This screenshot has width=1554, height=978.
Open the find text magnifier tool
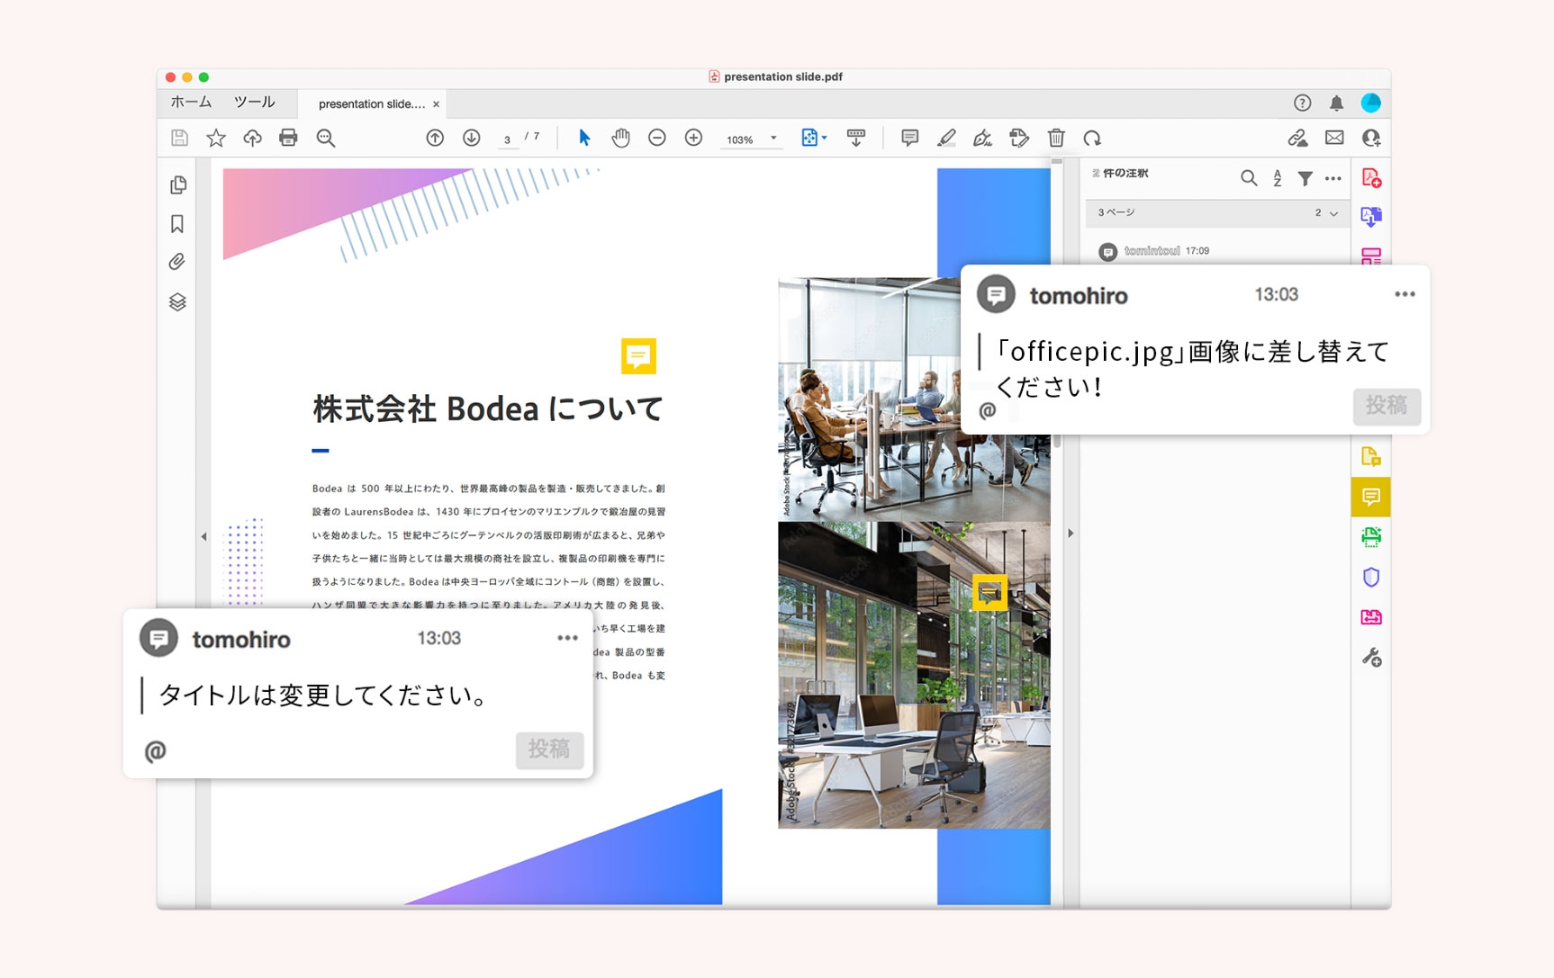pos(326,138)
